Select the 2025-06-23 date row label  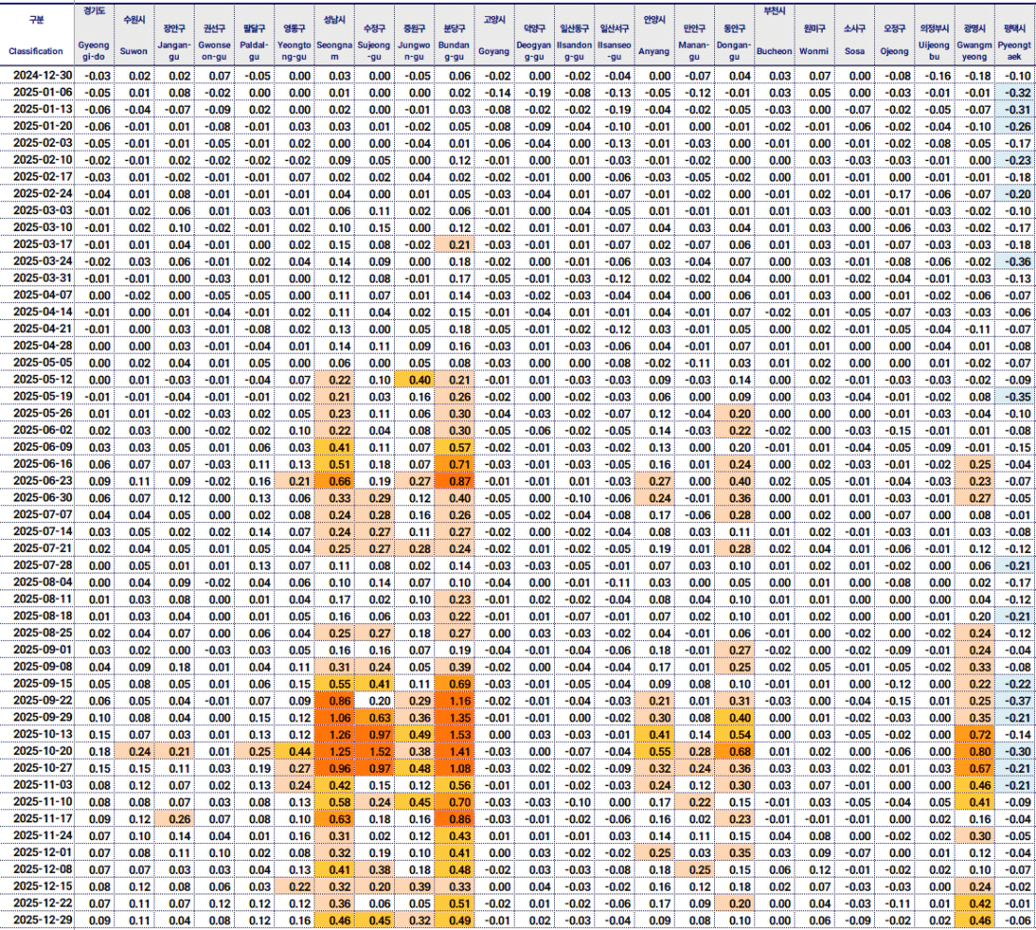(x=43, y=481)
